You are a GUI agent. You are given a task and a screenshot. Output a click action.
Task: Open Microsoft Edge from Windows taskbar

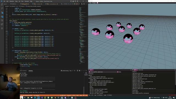[x=35, y=98]
